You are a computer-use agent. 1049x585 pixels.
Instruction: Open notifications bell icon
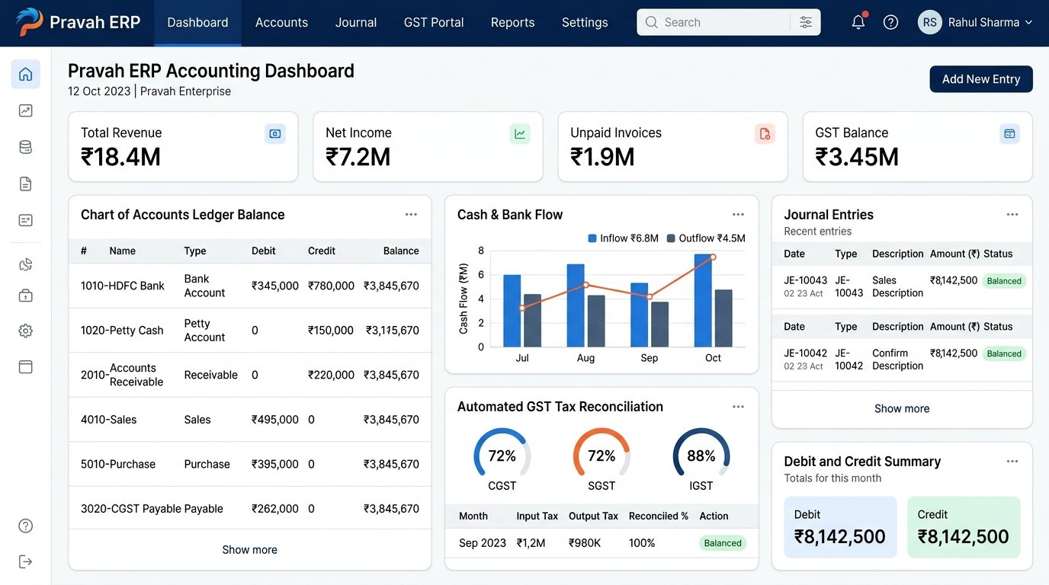click(858, 22)
